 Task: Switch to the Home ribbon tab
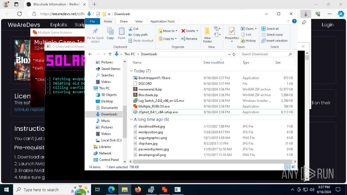(x=108, y=21)
